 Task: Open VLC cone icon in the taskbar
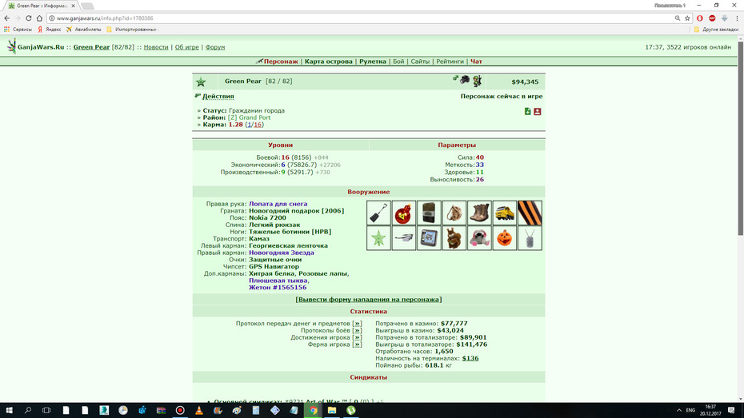pyautogui.click(x=199, y=411)
